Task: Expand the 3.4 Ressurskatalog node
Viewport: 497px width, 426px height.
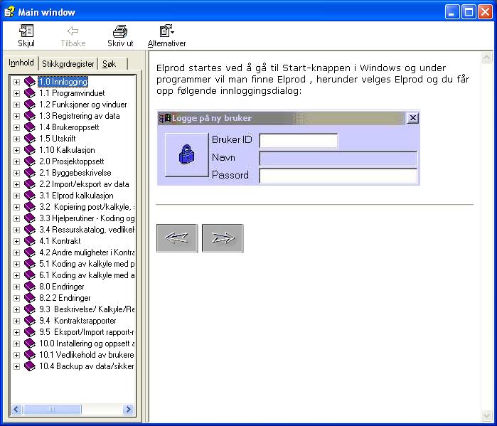Action: pos(16,230)
